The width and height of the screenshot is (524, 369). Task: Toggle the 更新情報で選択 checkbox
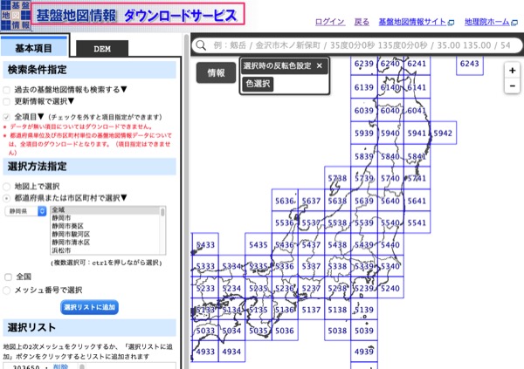coord(7,101)
